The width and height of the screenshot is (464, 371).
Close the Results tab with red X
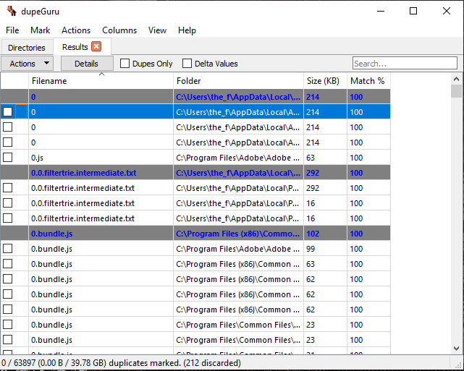coord(96,46)
